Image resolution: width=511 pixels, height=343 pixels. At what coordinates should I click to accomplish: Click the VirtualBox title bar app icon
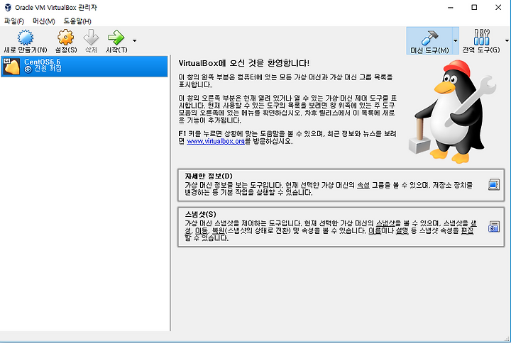point(8,8)
